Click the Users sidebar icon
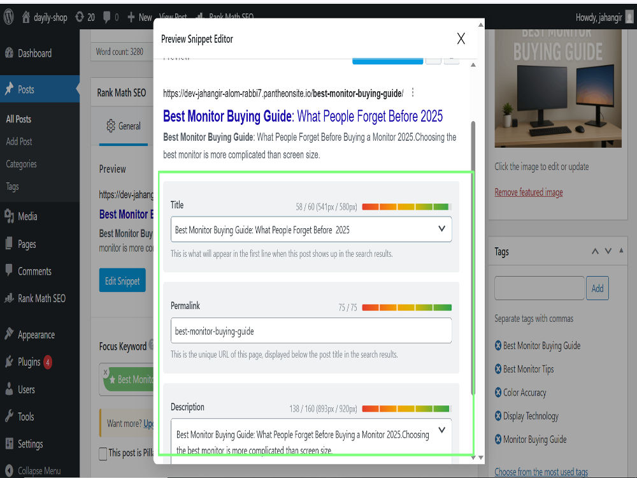Viewport: 637px width, 478px height. coord(9,389)
